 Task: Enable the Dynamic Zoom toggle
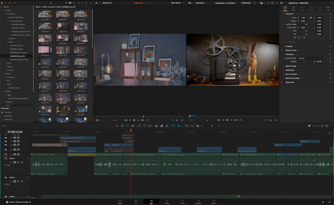(x=283, y=50)
